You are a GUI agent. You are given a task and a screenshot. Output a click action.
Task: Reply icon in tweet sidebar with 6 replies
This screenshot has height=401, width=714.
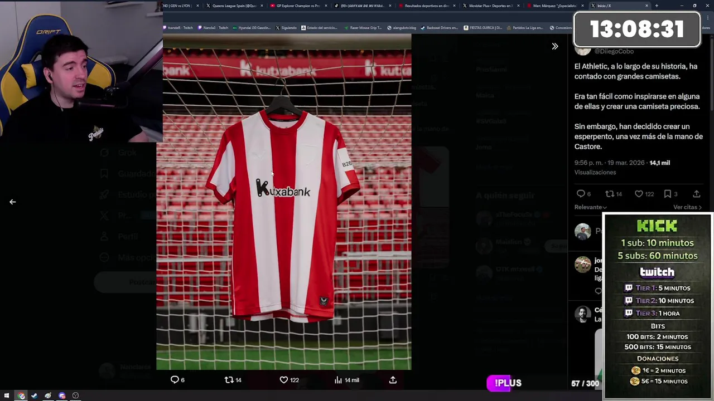pyautogui.click(x=581, y=194)
